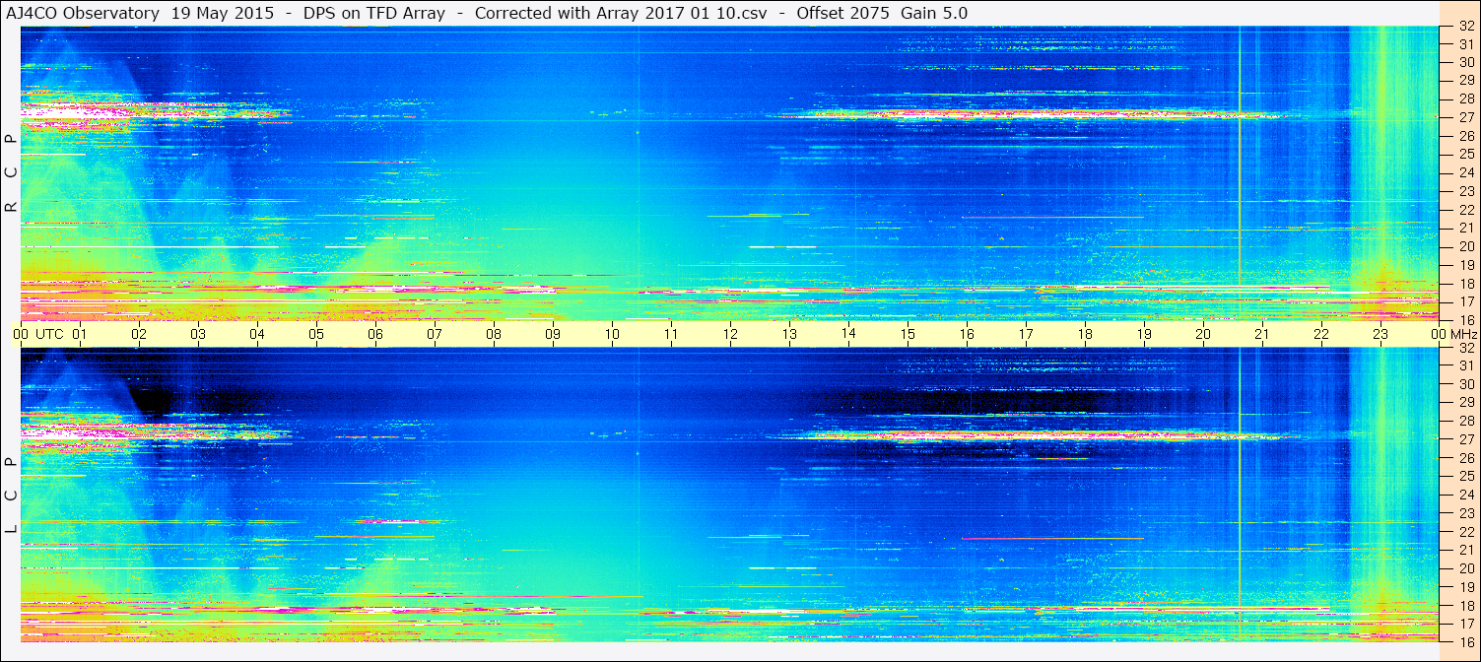Image resolution: width=1481 pixels, height=662 pixels.
Task: Click the 32 MHz tick on LCP frequency scale
Action: 1466,348
